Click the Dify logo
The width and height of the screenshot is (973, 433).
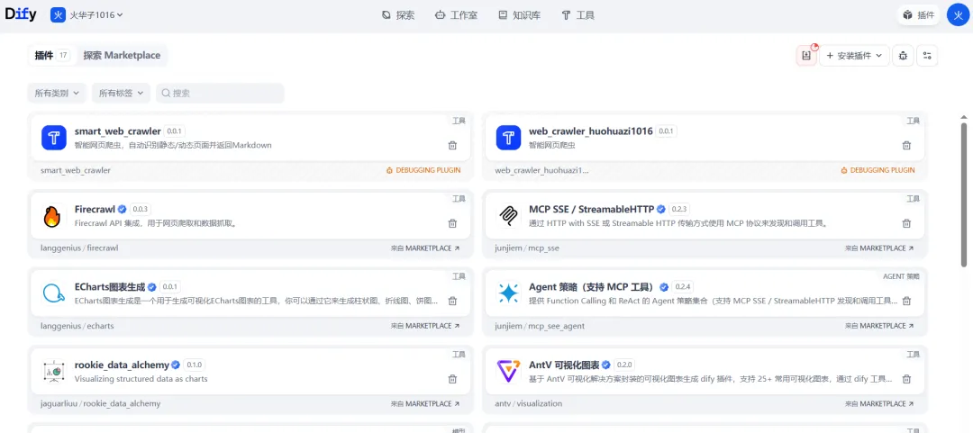pyautogui.click(x=23, y=14)
